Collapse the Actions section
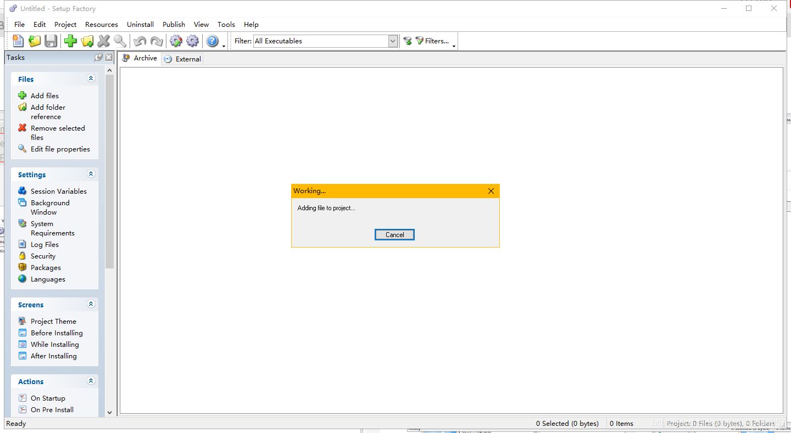Viewport: 791px width, 433px height. pos(91,381)
